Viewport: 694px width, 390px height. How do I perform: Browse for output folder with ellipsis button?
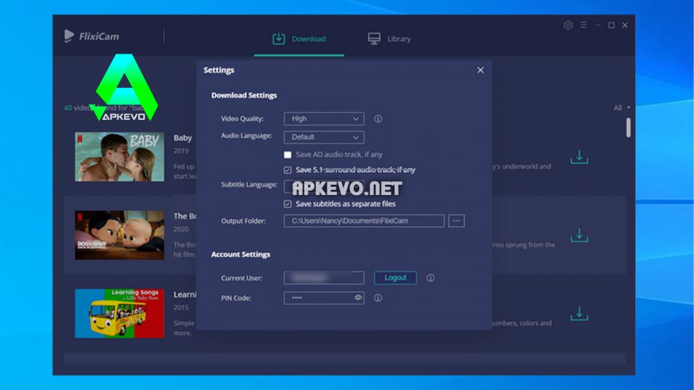pos(456,221)
